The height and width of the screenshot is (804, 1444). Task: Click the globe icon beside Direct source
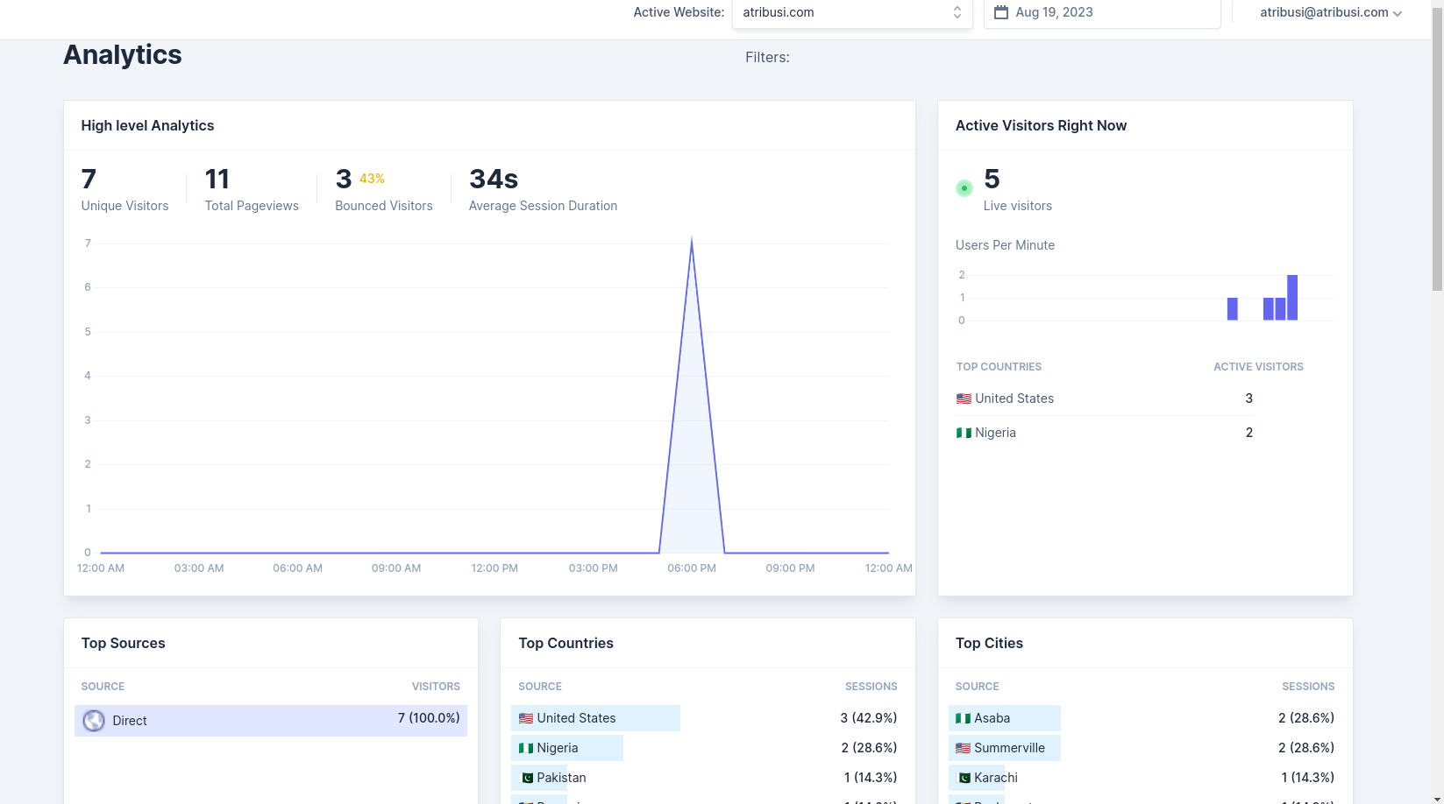click(93, 720)
